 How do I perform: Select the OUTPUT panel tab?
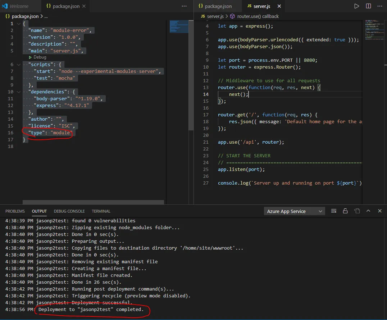[x=39, y=211]
